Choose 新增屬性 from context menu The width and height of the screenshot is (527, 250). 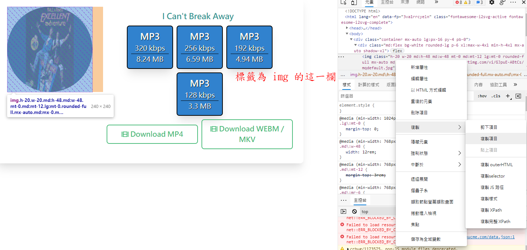tap(431, 67)
